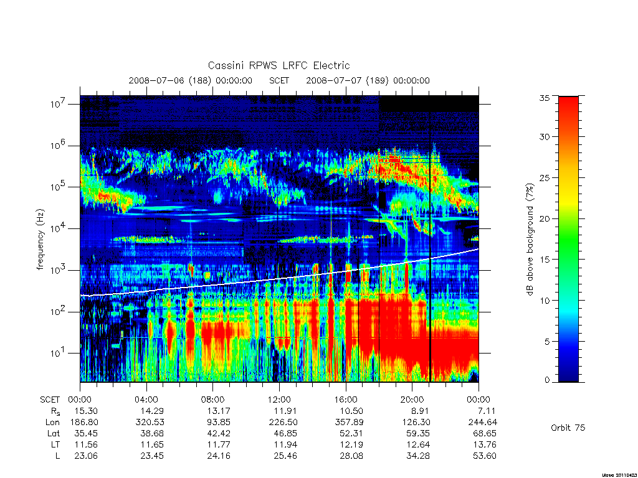638x478 pixels.
Task: Click the 'frequency (Hz)' axis label
Action: click(x=40, y=240)
